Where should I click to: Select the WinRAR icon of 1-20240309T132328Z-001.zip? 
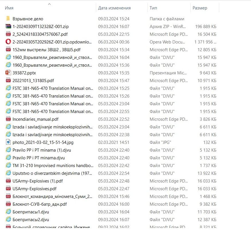[x=8, y=27]
